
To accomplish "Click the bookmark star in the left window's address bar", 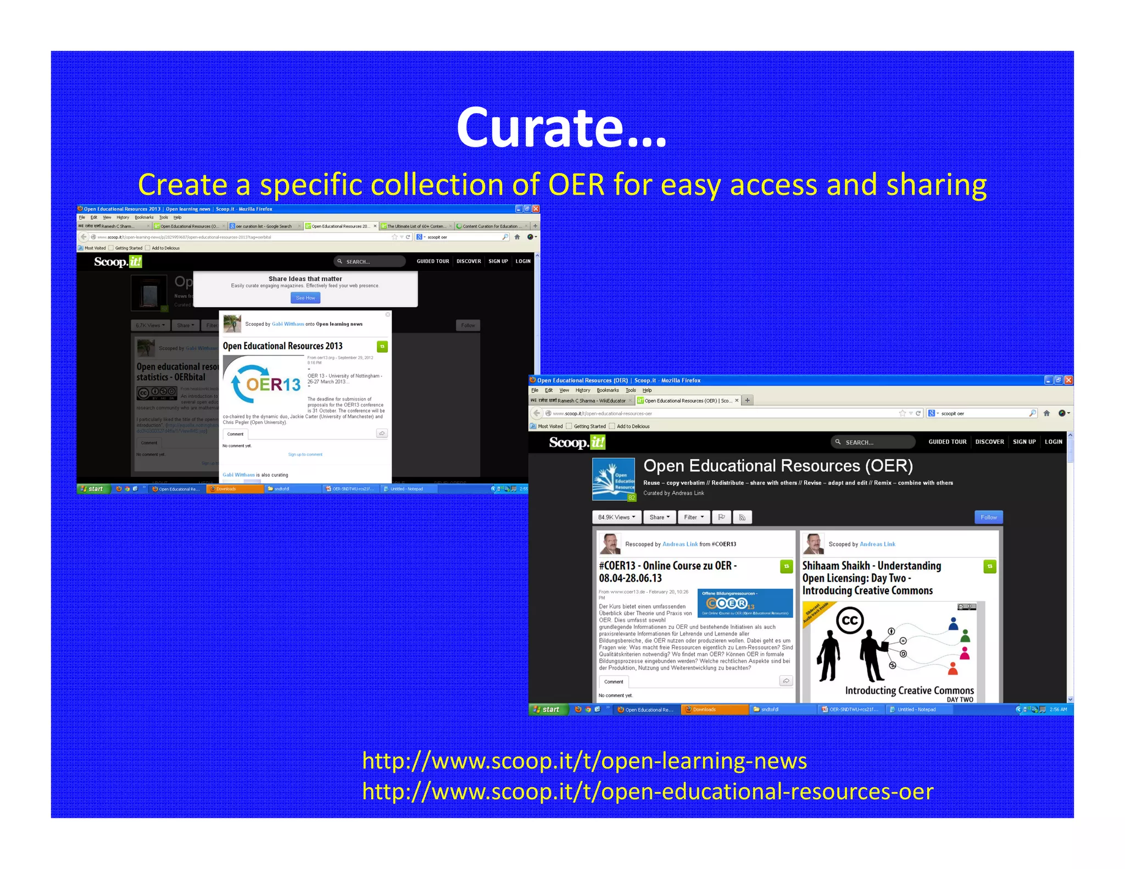I will pos(394,237).
